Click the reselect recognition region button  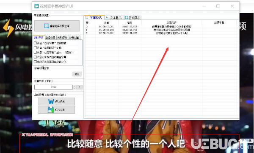coord(57,26)
